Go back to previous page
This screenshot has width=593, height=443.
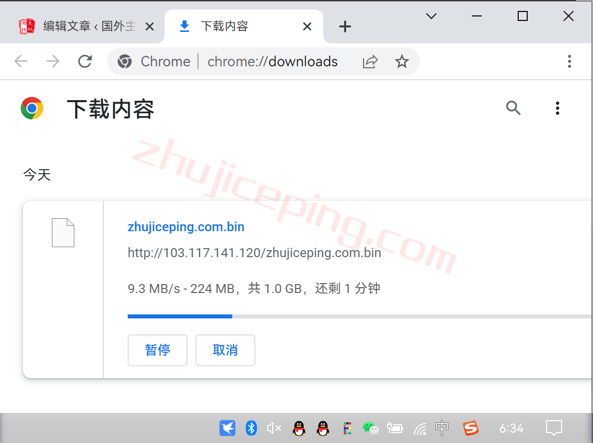(x=21, y=61)
